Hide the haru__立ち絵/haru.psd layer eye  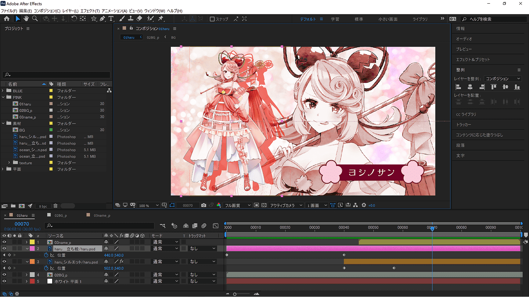tap(4, 249)
